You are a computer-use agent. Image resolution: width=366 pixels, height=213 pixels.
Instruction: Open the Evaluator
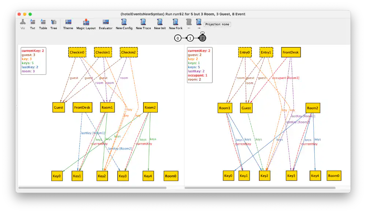[105, 24]
